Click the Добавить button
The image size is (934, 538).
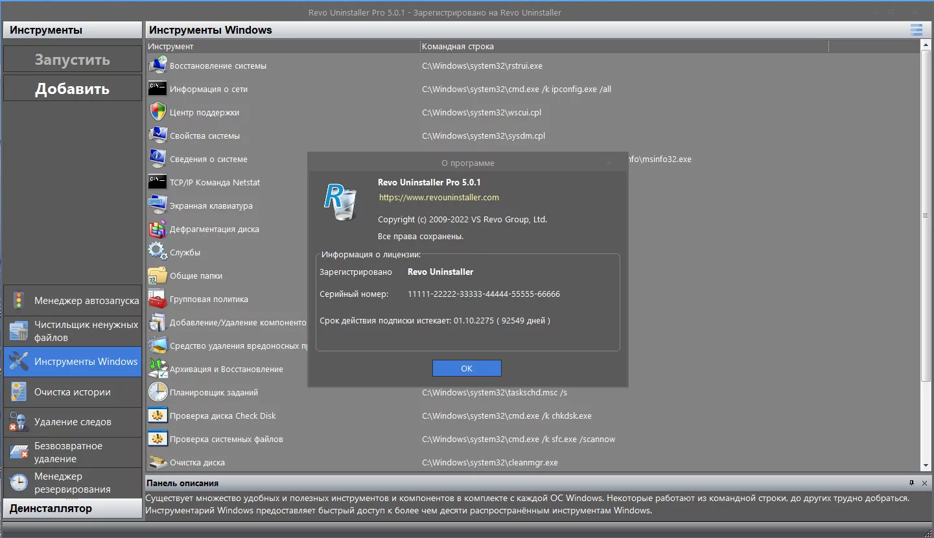[73, 89]
